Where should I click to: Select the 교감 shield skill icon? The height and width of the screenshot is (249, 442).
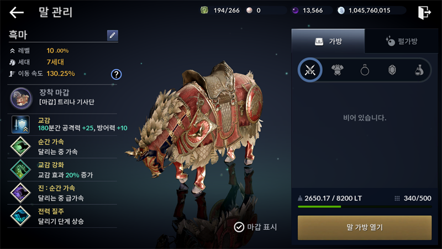20,124
